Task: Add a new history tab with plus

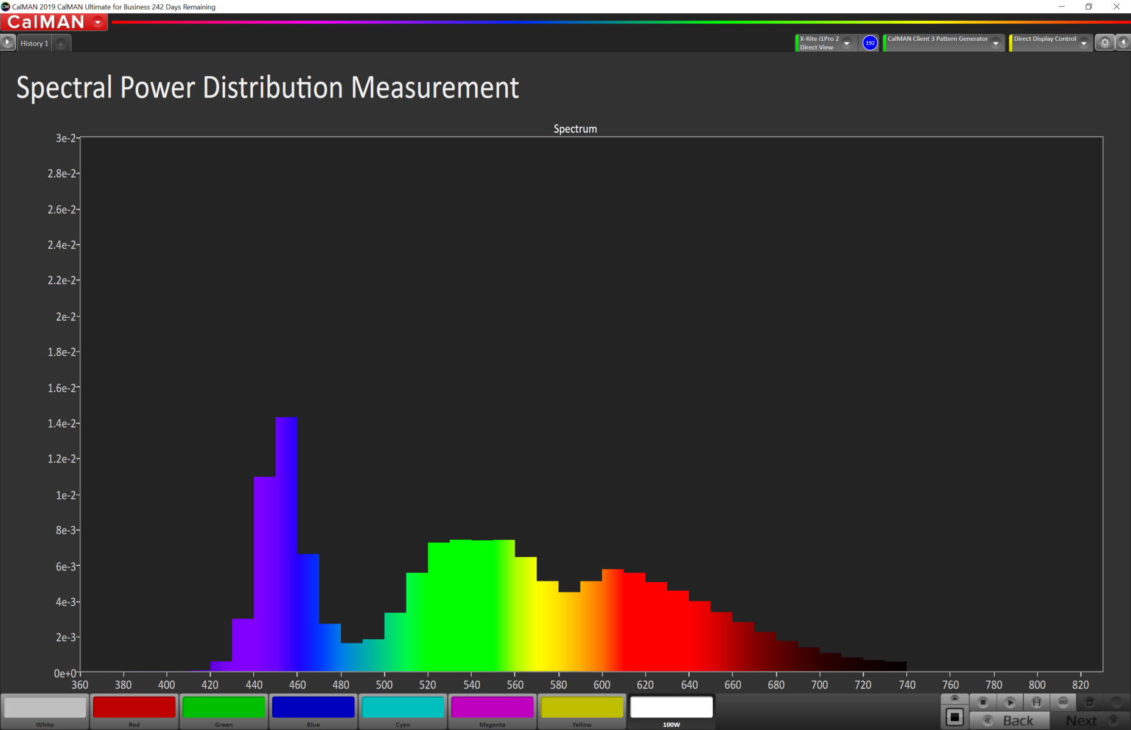Action: coord(61,44)
